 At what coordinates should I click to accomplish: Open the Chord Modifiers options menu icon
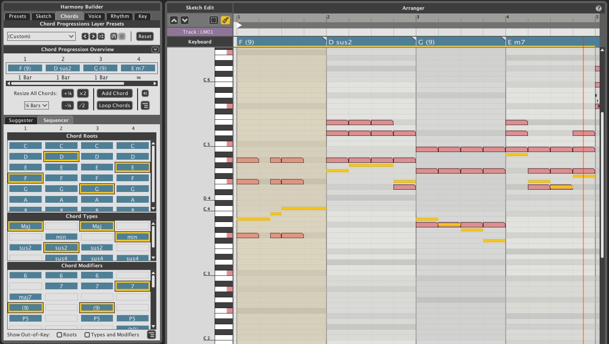[151, 335]
